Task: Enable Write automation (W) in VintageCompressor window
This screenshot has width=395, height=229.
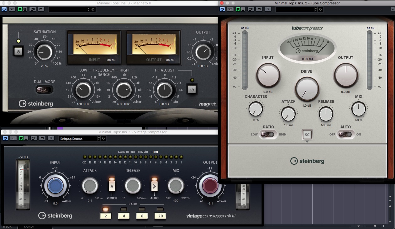Action: (x=26, y=138)
